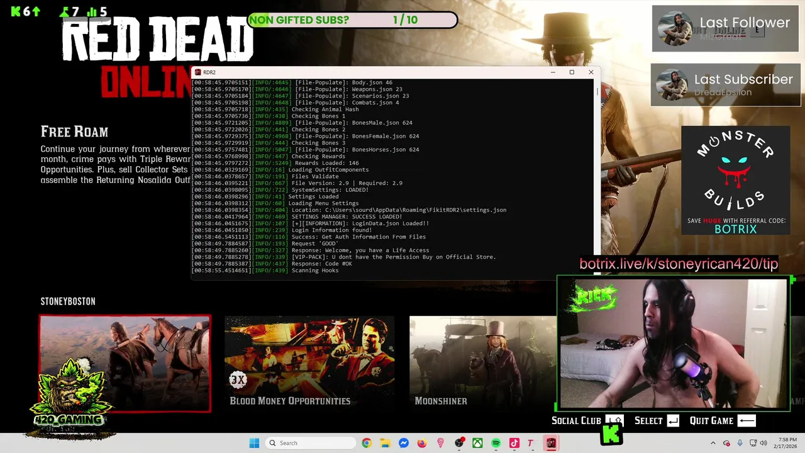805x453 pixels.
Task: Click the Select button prompt
Action: (657, 421)
